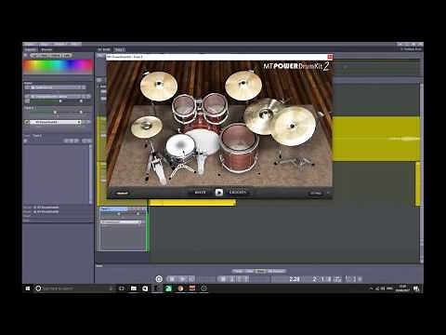Select the large yellow clip on the right track
Viewport: 446px width, 335px height.
[x=376, y=139]
